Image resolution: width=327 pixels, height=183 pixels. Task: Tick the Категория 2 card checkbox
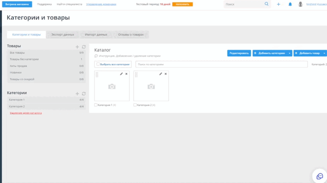[135, 105]
